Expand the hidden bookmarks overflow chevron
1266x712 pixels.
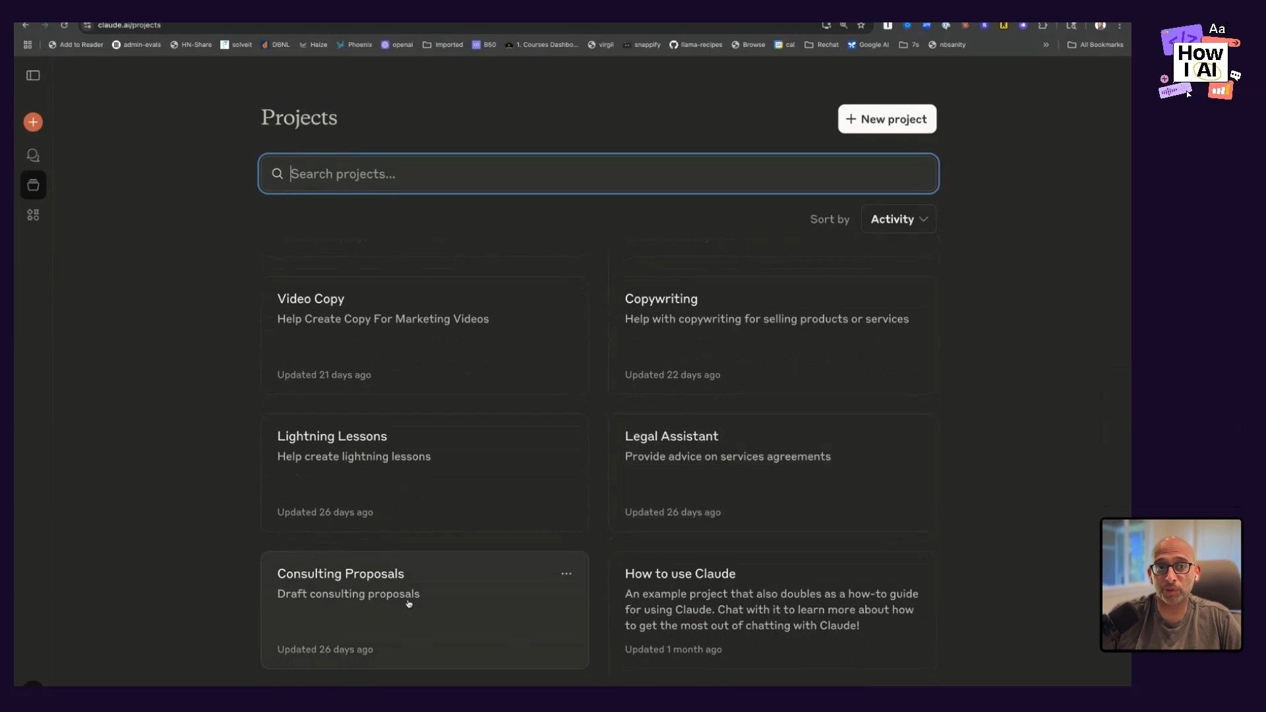tap(1046, 45)
